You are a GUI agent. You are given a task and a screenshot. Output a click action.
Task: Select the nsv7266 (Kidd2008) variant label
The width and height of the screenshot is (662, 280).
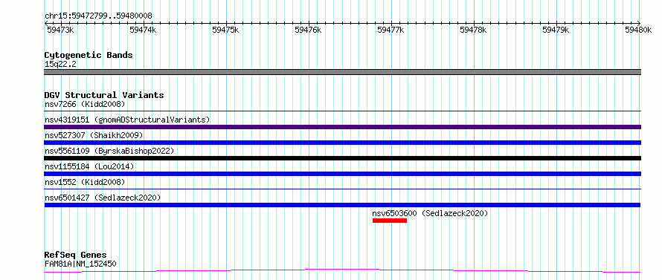tap(85, 104)
